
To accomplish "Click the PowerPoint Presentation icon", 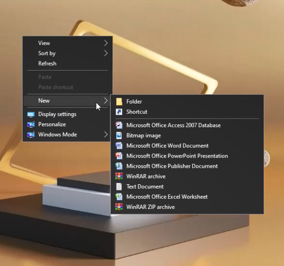I will click(x=119, y=156).
